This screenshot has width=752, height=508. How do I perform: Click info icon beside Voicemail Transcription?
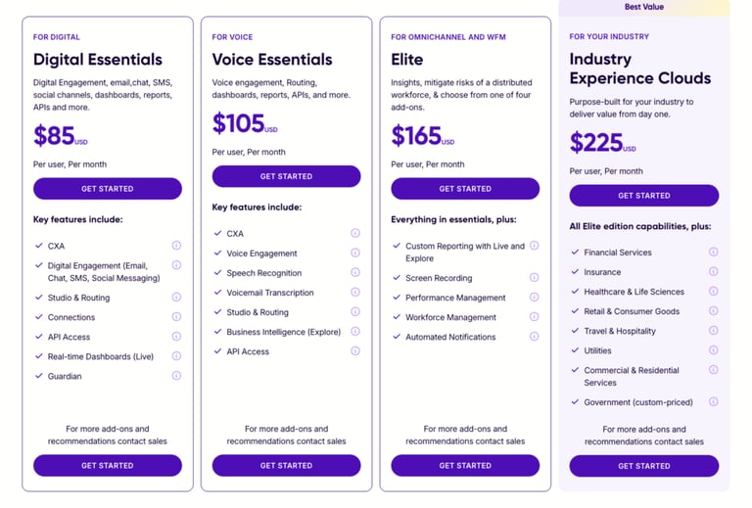[355, 292]
